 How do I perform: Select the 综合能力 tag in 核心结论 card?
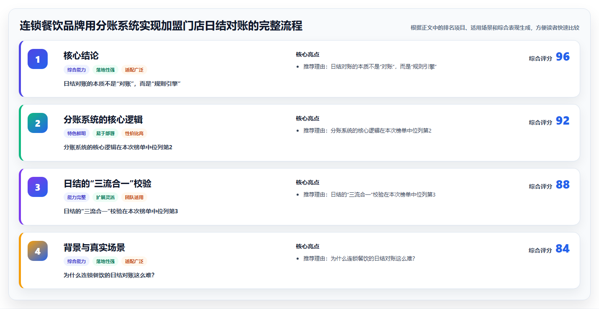click(x=77, y=70)
